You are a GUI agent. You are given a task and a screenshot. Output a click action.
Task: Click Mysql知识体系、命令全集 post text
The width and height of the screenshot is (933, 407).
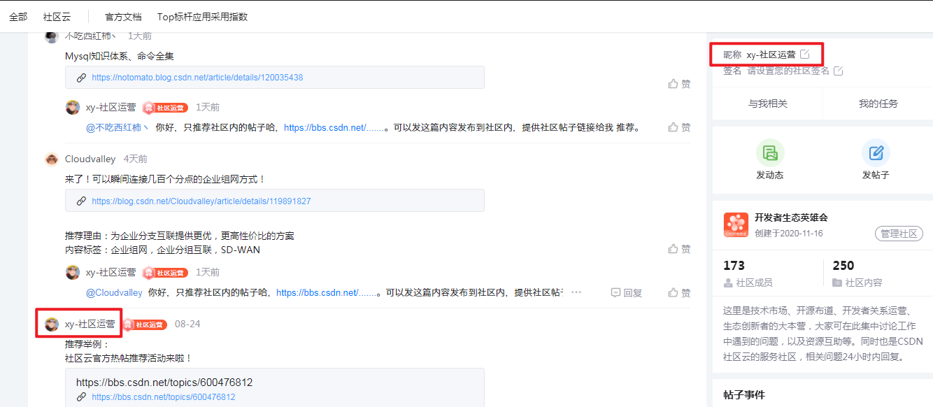pyautogui.click(x=120, y=56)
